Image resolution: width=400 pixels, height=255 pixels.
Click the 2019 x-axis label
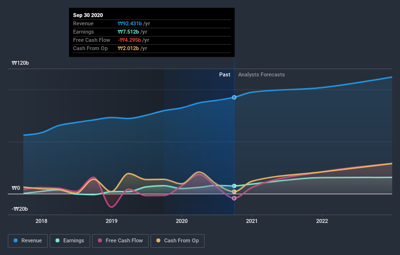(112, 221)
